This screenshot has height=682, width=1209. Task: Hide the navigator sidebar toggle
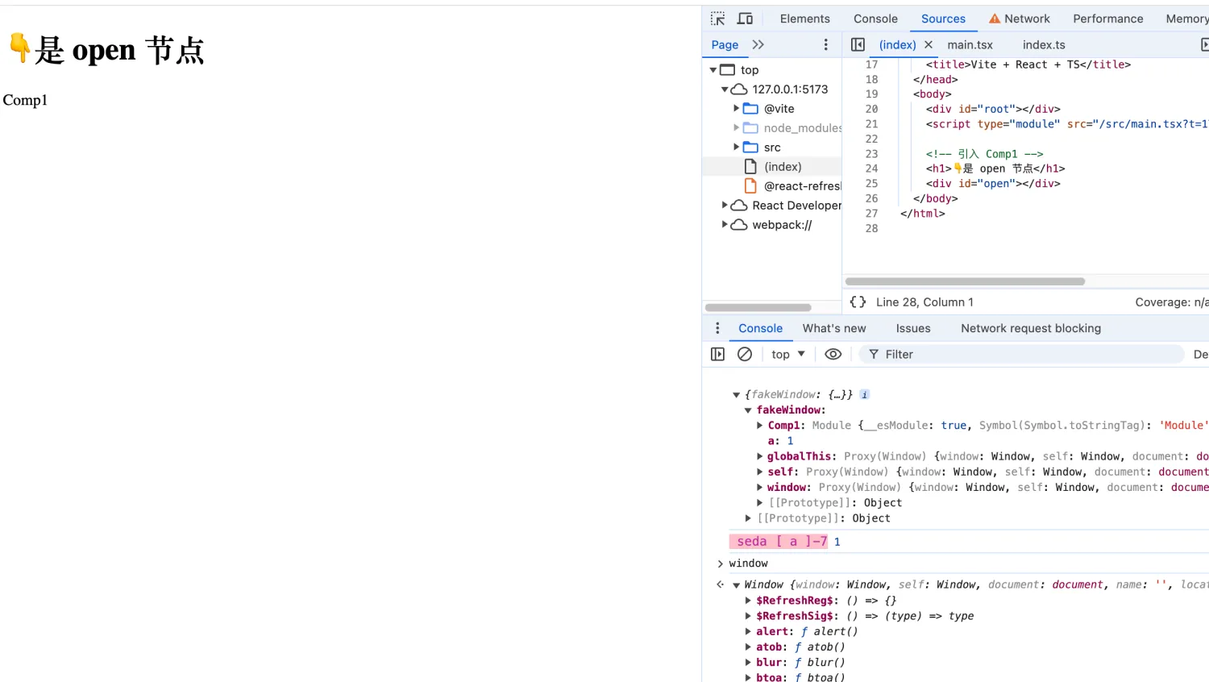tap(858, 44)
